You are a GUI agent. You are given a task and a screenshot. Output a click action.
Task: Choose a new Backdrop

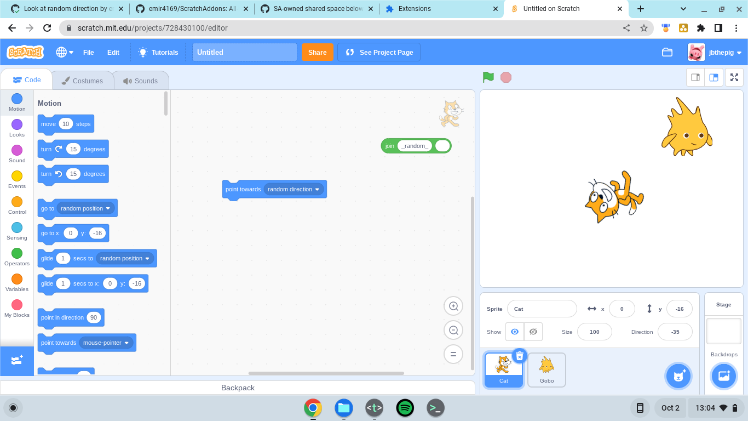pos(724,376)
